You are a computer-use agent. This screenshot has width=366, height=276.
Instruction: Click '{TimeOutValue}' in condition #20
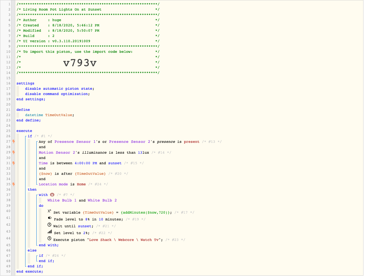coord(90,174)
